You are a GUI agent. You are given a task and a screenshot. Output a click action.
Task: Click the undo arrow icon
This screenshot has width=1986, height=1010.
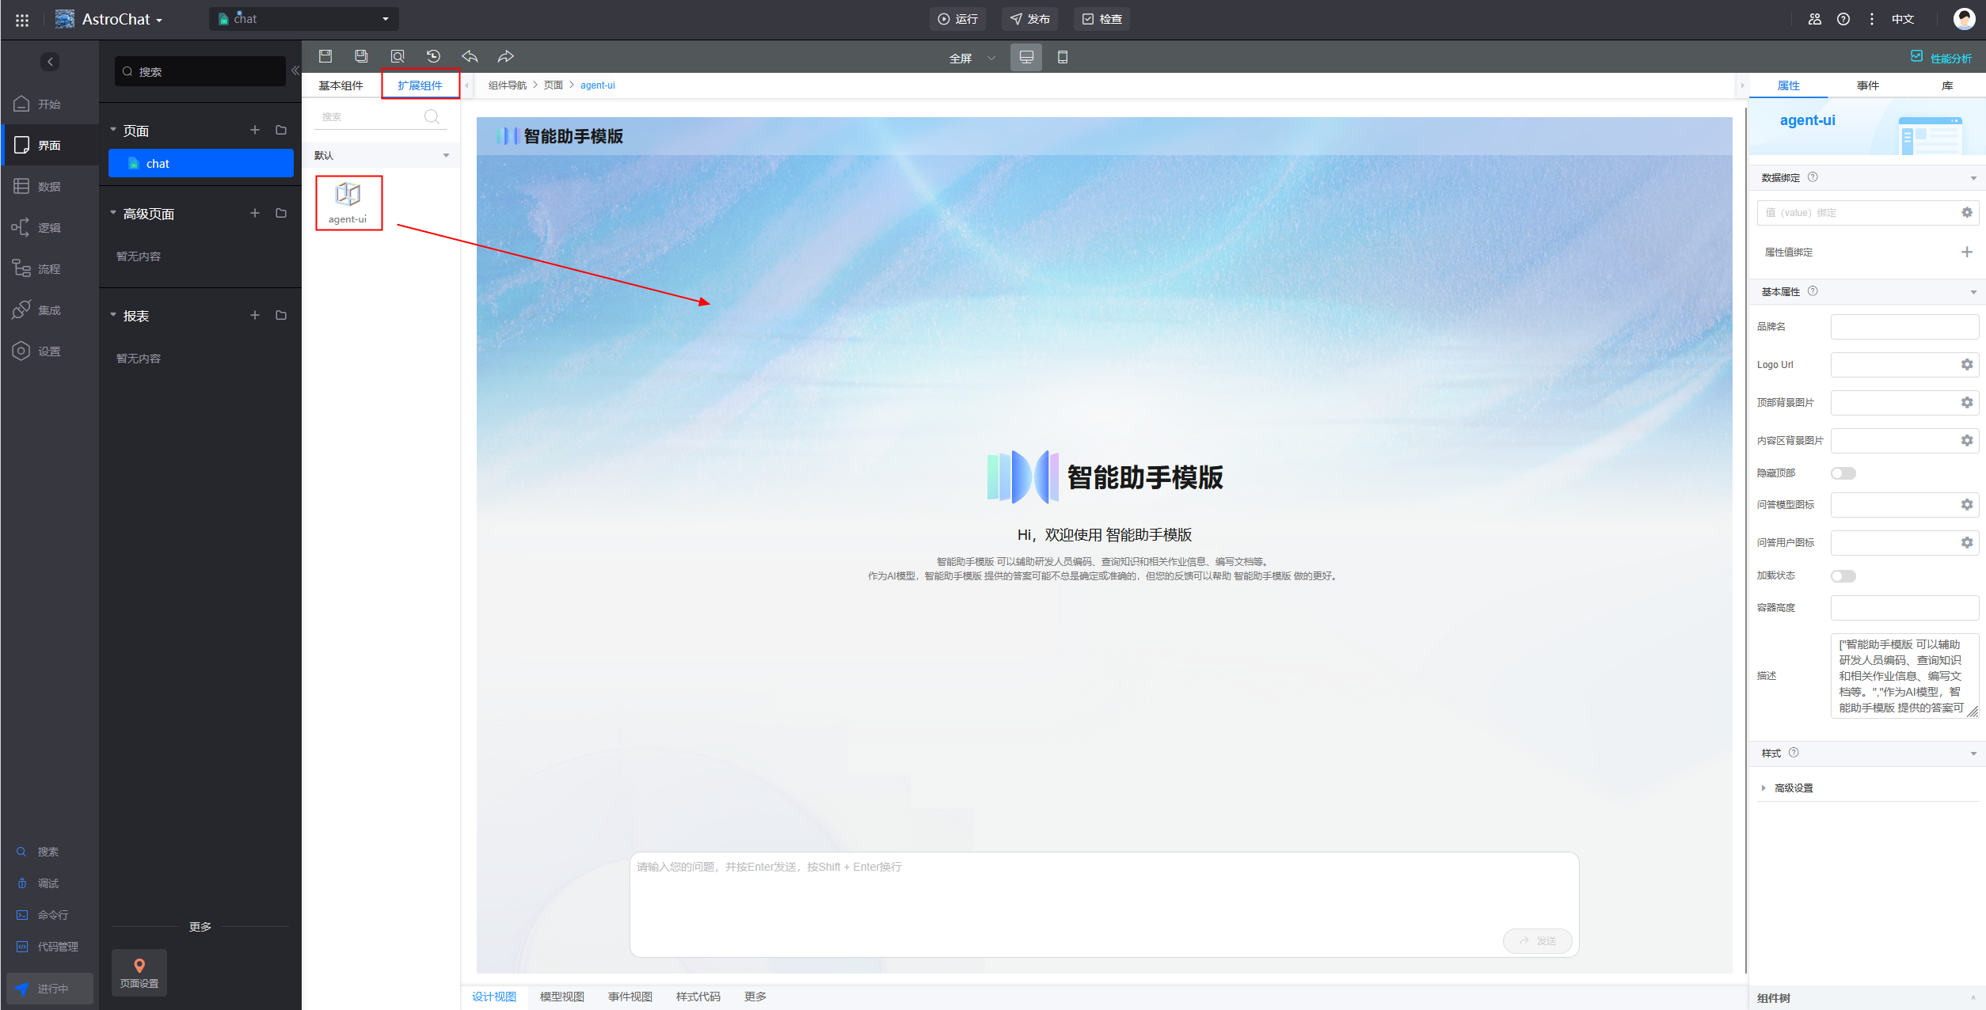(x=470, y=56)
